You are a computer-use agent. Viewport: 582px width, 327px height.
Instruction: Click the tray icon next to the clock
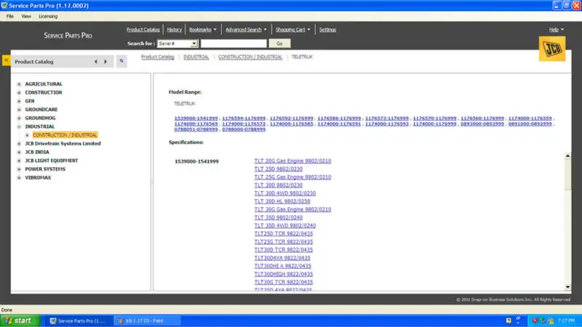click(551, 320)
